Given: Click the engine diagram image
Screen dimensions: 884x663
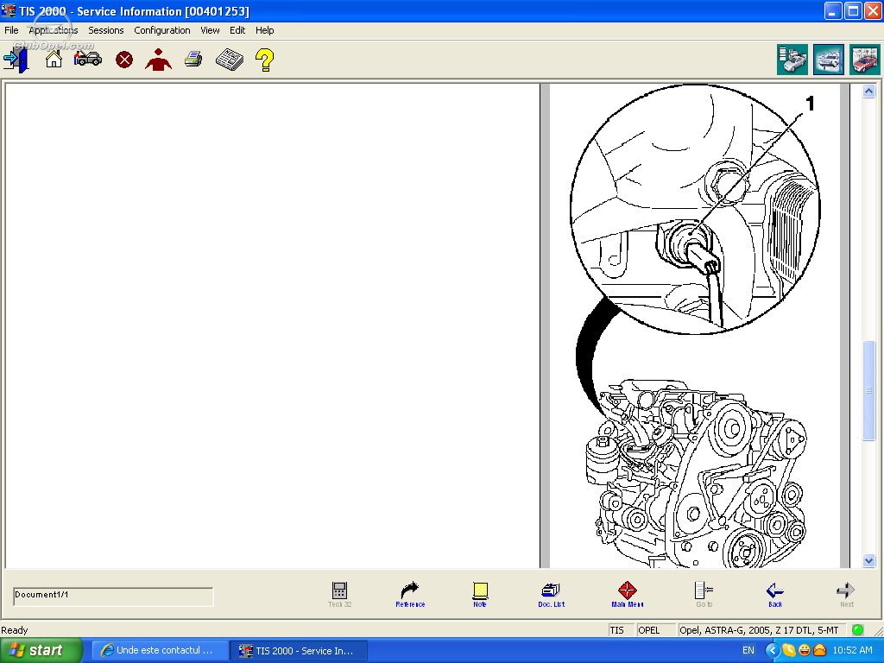Looking at the screenshot, I should pos(695,325).
